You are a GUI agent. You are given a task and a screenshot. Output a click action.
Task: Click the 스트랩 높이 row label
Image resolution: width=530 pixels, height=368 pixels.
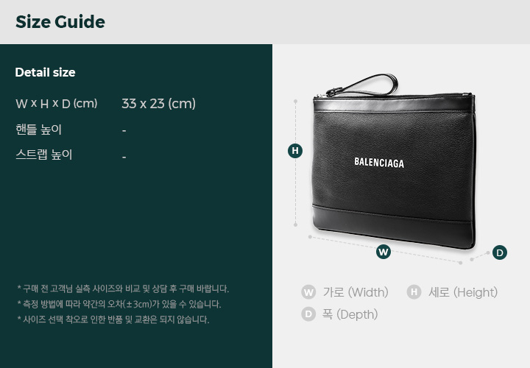coord(44,155)
